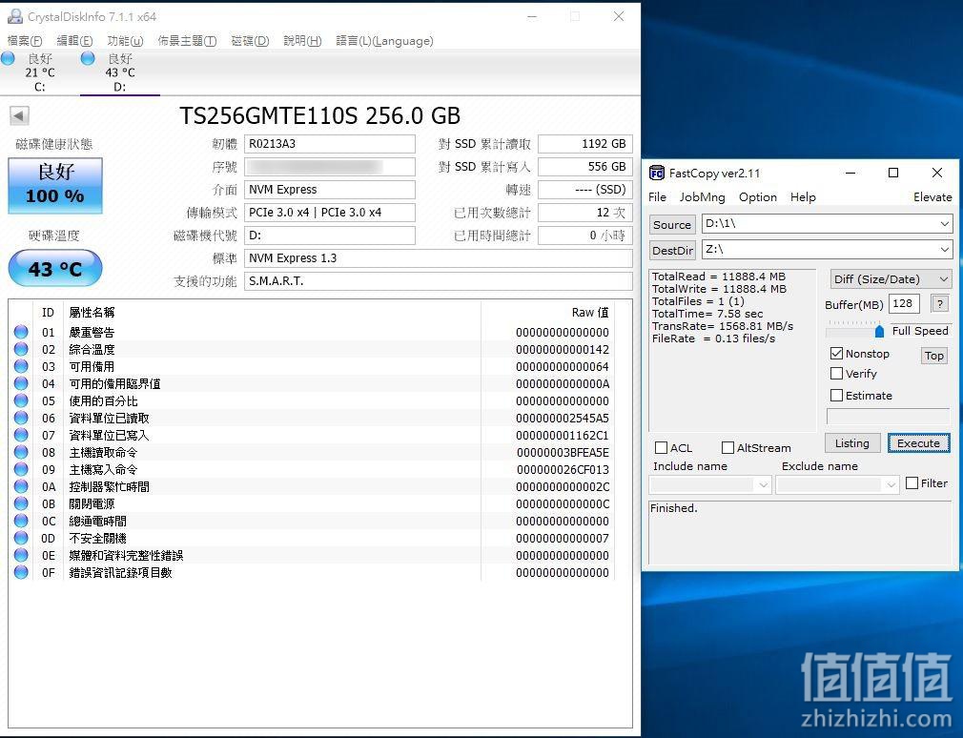Click the previous disk arrow button

pyautogui.click(x=19, y=115)
